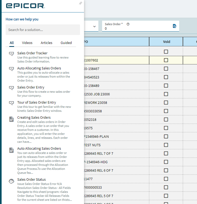
Task: Toggle Void checkbox for PO 7600000533
Action: tap(166, 187)
